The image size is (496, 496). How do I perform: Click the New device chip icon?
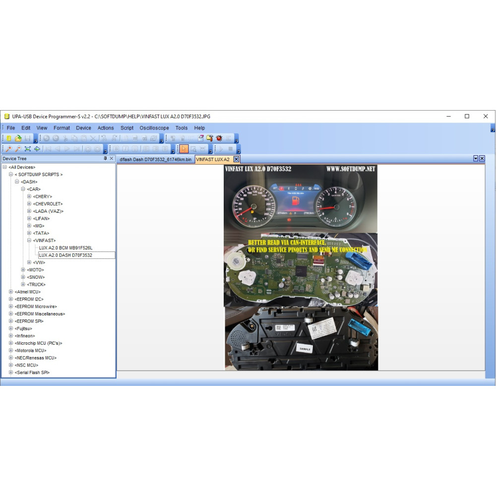[x=9, y=138]
